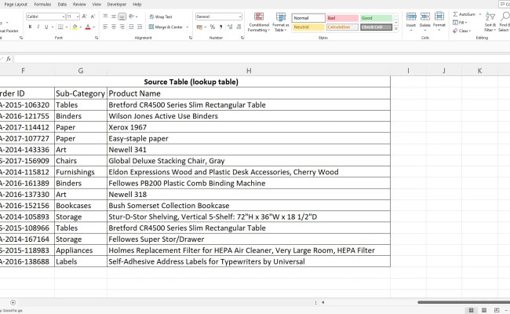Open the Developer tab
510x314 pixels.
117,4
